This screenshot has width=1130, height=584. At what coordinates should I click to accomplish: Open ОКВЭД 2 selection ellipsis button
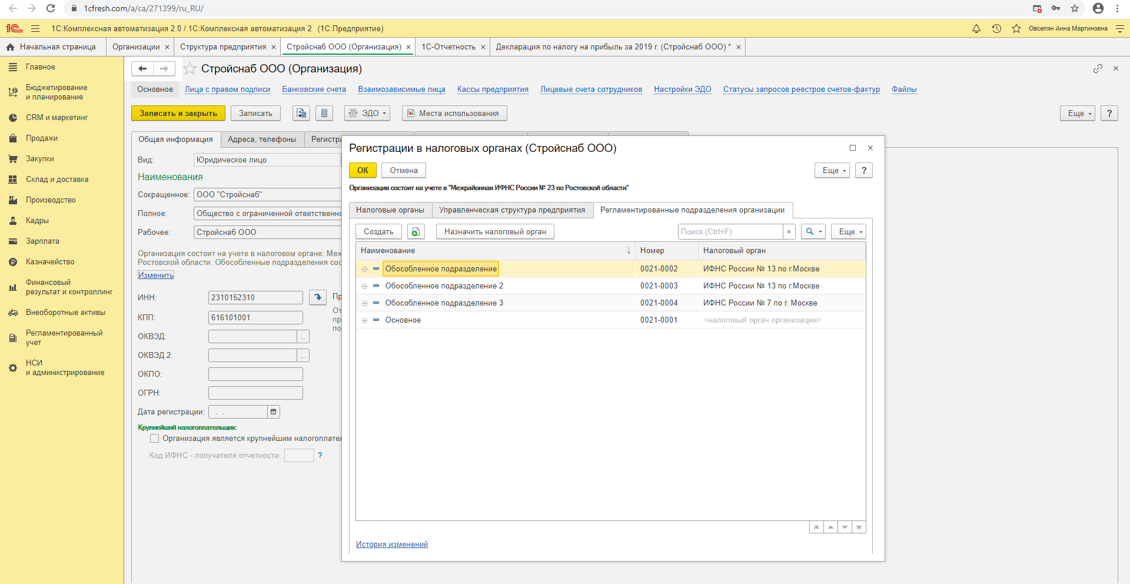[x=303, y=356]
